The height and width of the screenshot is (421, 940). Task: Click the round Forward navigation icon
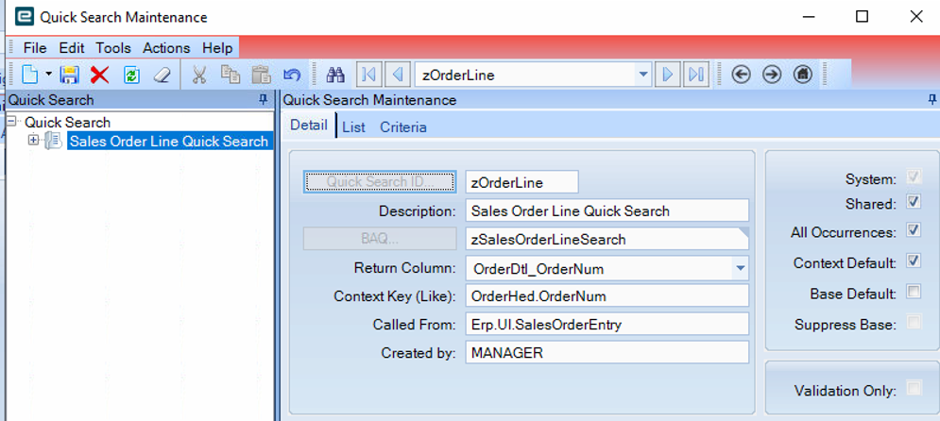pyautogui.click(x=772, y=75)
